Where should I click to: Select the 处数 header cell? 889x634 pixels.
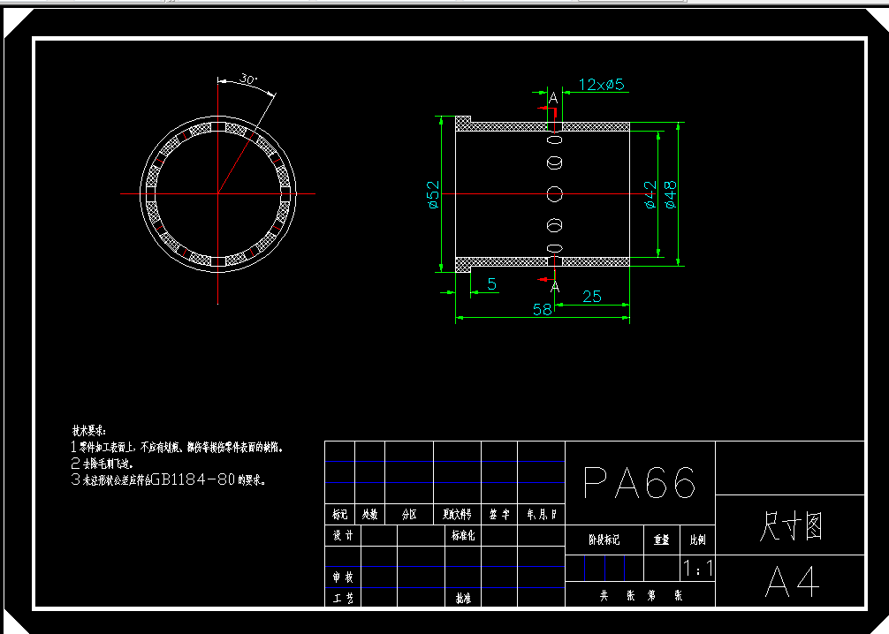(369, 515)
